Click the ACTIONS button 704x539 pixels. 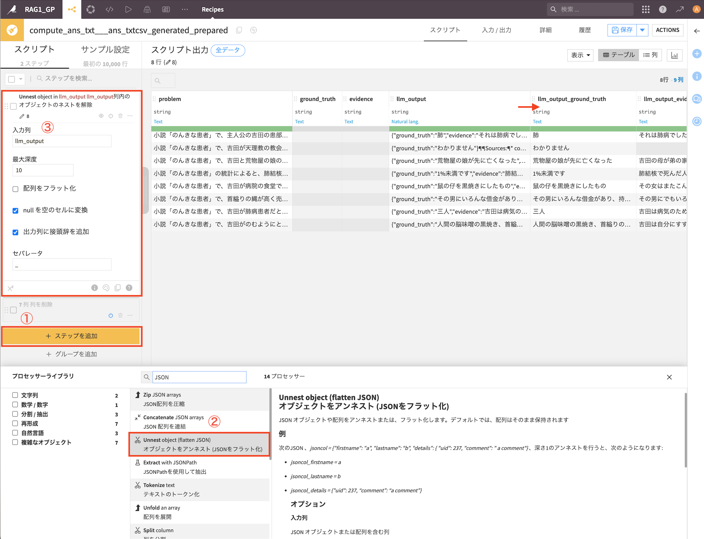tap(667, 30)
